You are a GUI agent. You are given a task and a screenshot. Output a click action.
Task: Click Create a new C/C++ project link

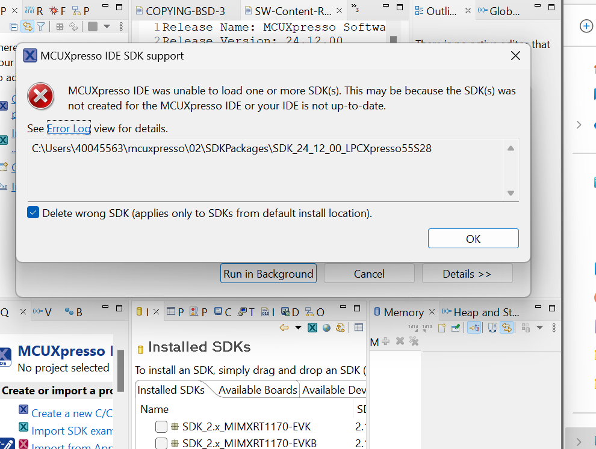pyautogui.click(x=72, y=413)
